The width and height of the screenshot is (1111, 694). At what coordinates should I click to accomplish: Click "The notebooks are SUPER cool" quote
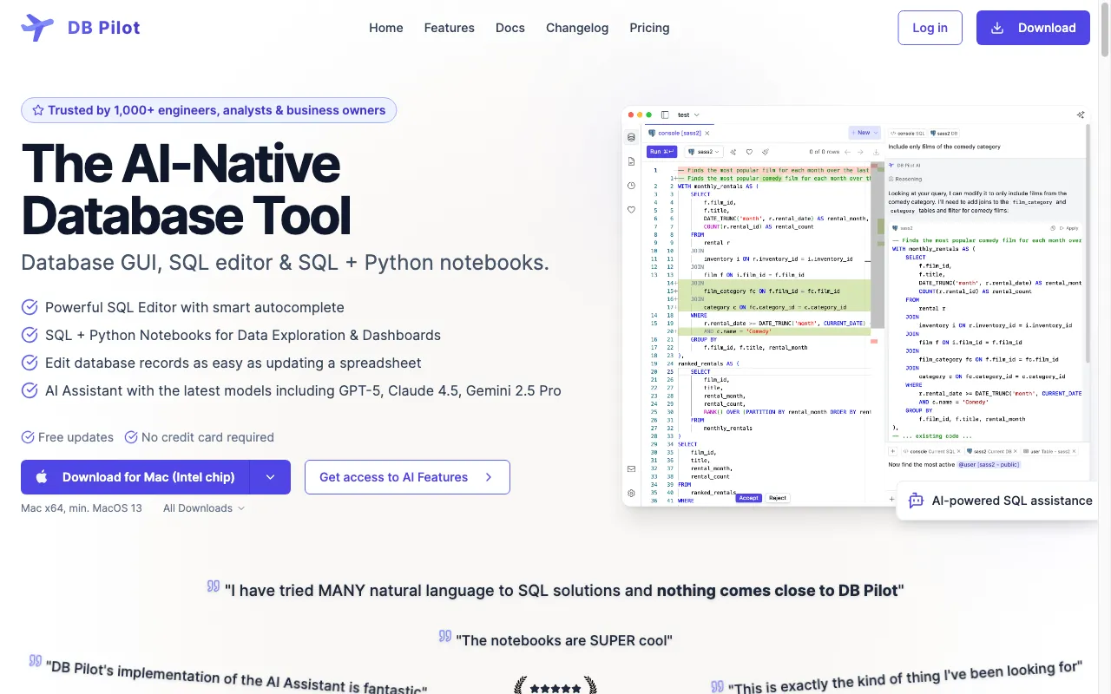[x=564, y=640]
